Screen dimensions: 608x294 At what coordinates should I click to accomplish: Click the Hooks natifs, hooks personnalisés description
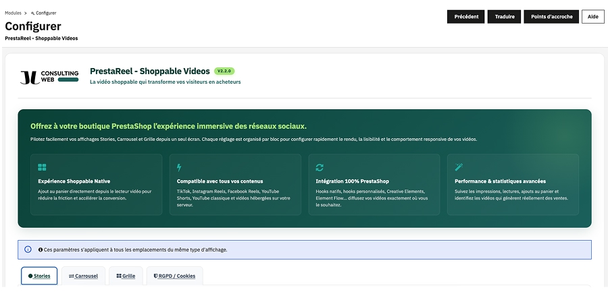(372, 198)
